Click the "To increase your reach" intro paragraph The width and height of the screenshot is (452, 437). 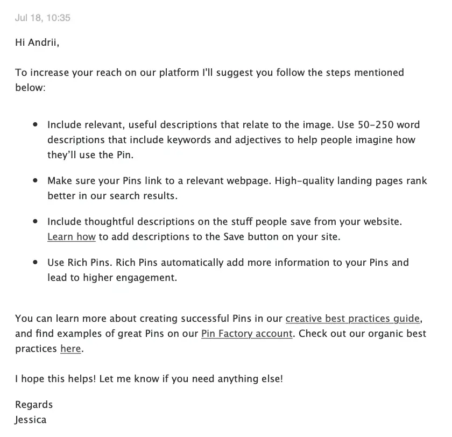click(209, 72)
